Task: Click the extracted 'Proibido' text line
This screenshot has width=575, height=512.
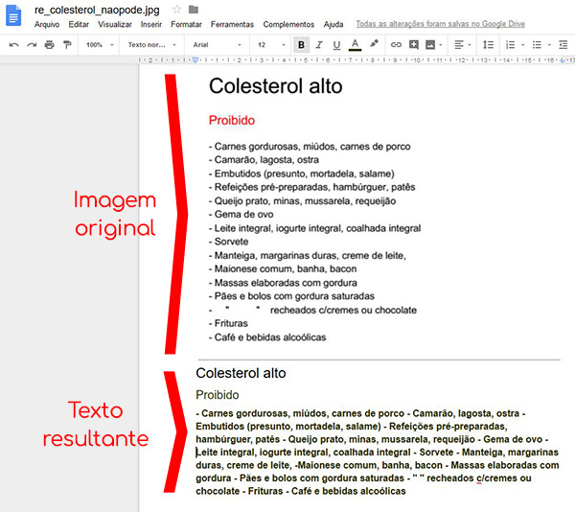Action: [218, 395]
